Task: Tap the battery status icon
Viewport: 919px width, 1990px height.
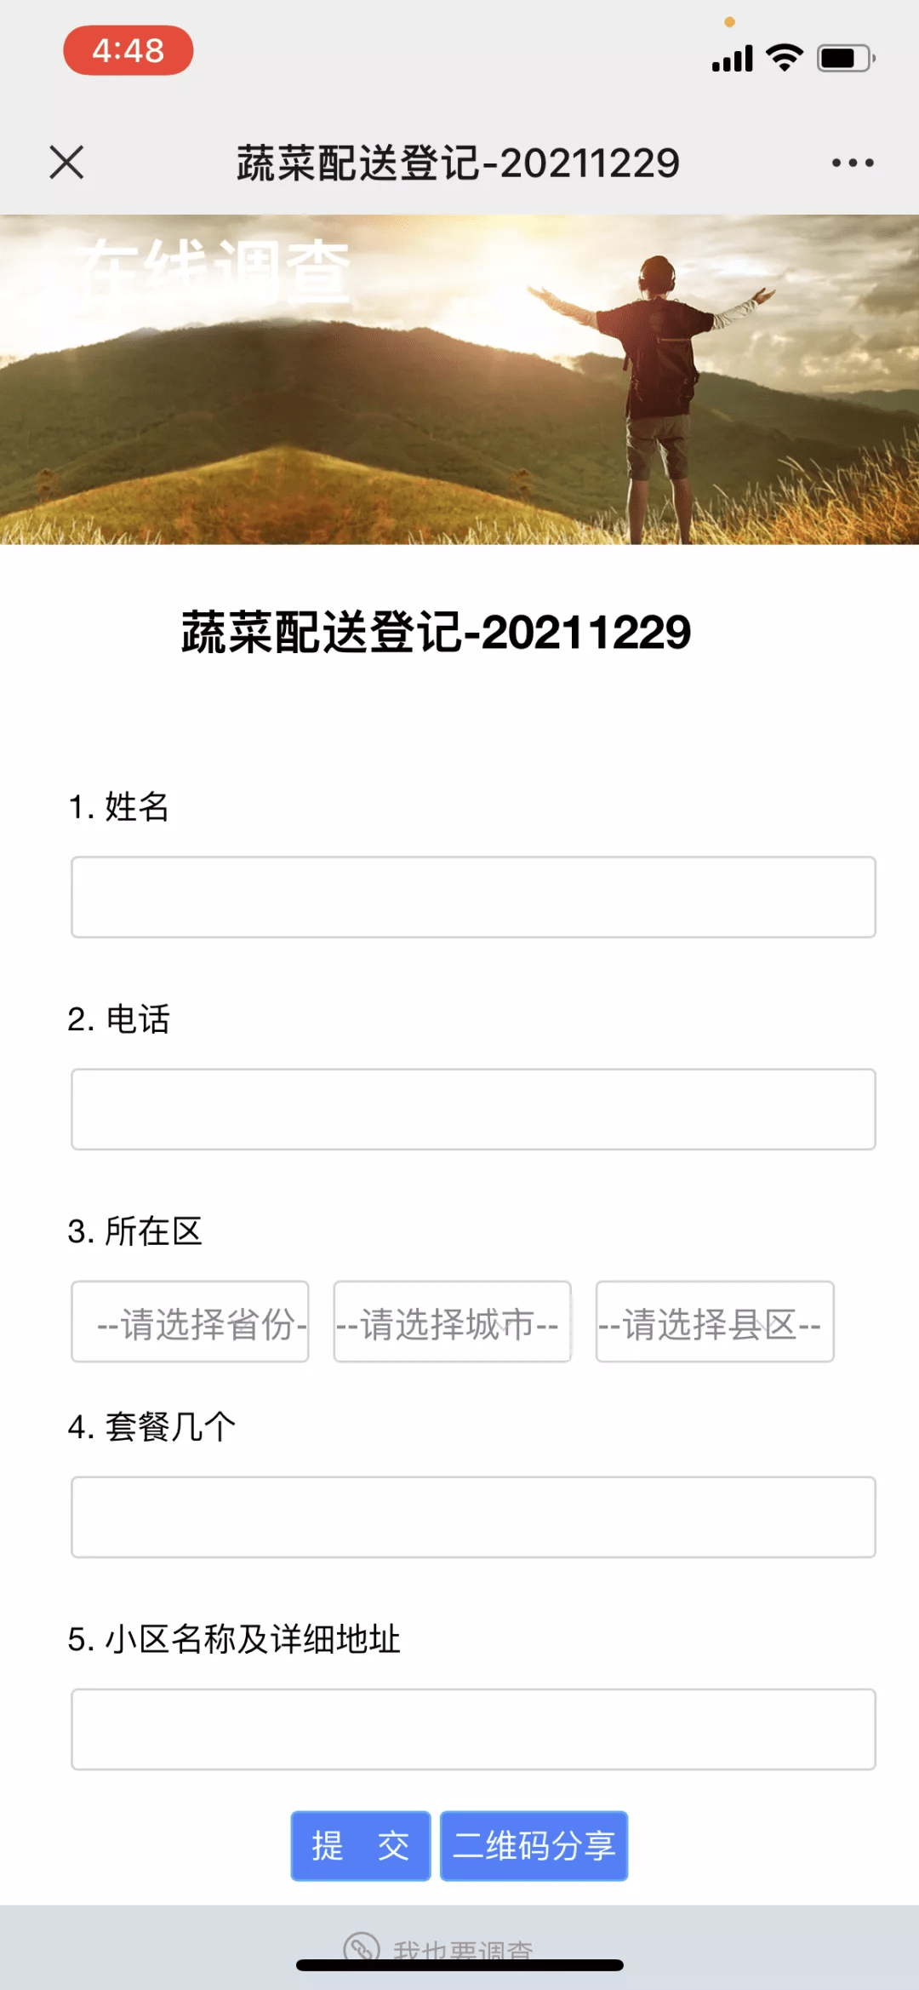Action: [846, 58]
